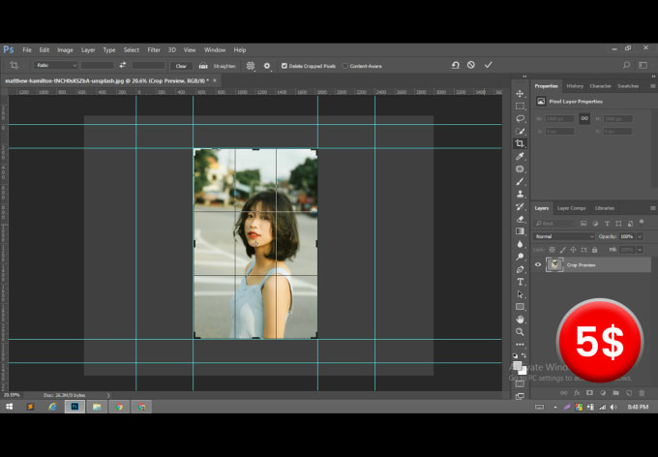Open the layer Kind filter dropdown
This screenshot has height=457, width=658.
pyautogui.click(x=553, y=224)
